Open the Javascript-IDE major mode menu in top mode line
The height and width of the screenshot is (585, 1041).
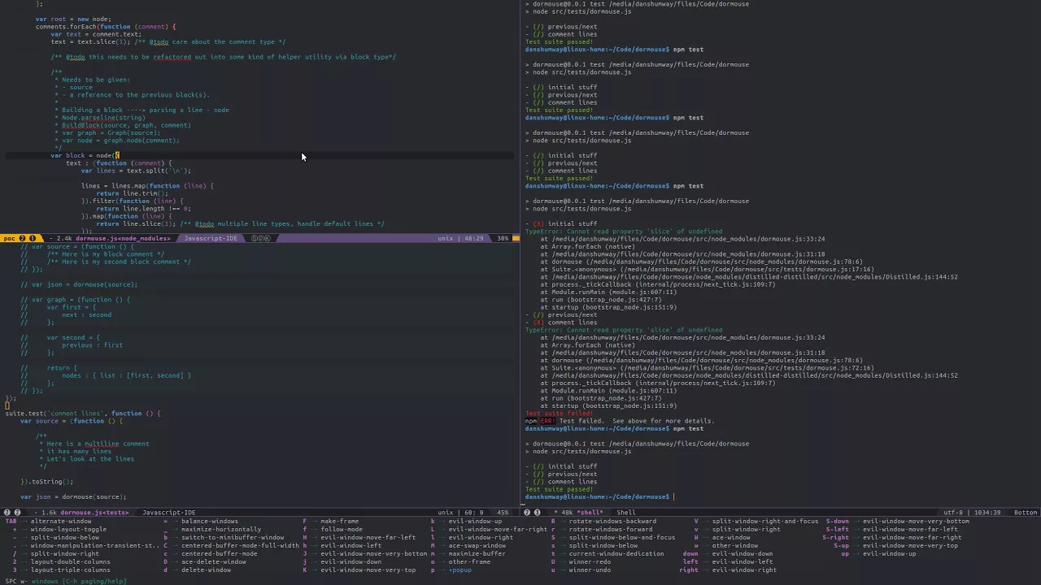click(211, 238)
